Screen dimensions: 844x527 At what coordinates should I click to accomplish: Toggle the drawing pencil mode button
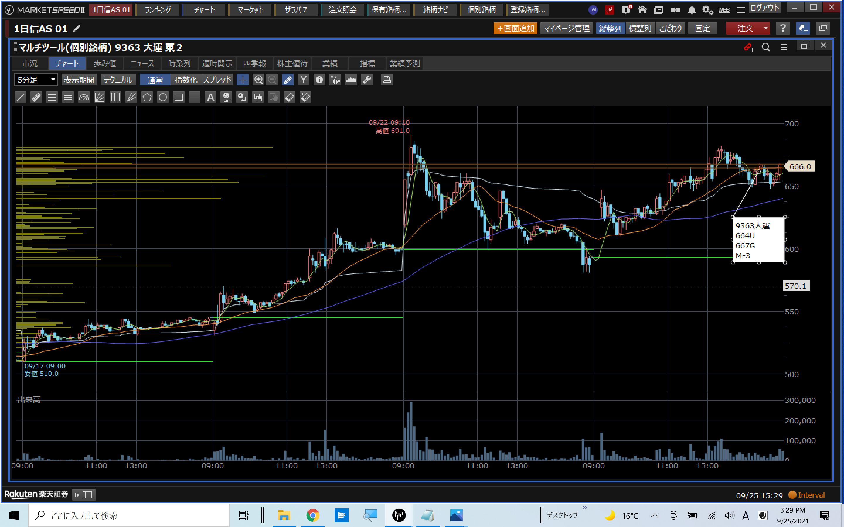(x=288, y=80)
